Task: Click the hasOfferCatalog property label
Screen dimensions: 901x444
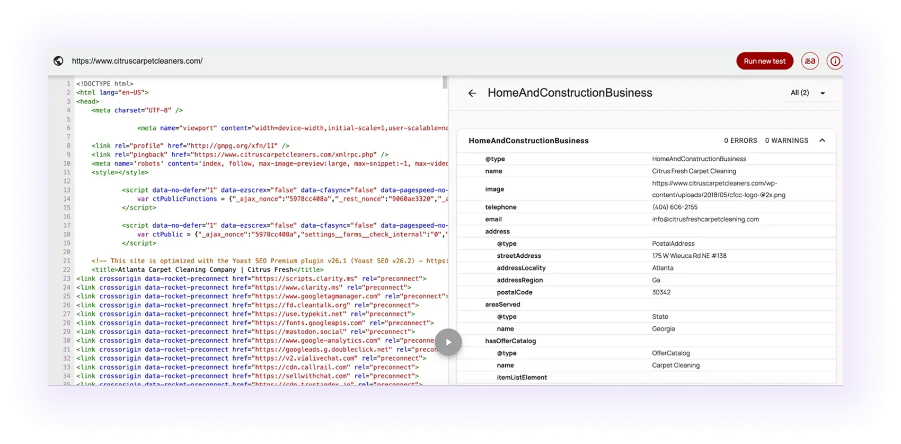Action: pos(510,341)
